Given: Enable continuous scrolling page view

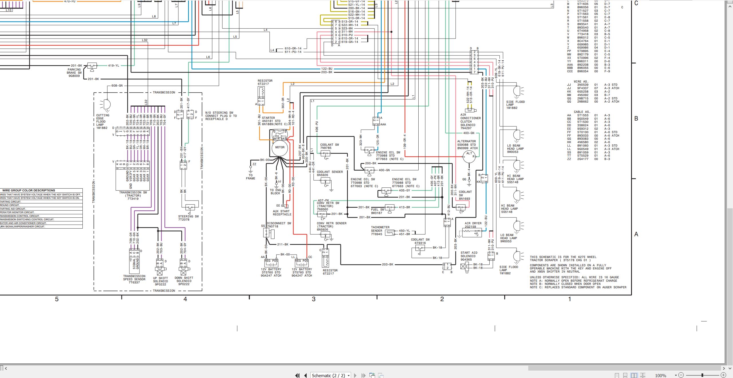Looking at the screenshot, I should pos(625,375).
